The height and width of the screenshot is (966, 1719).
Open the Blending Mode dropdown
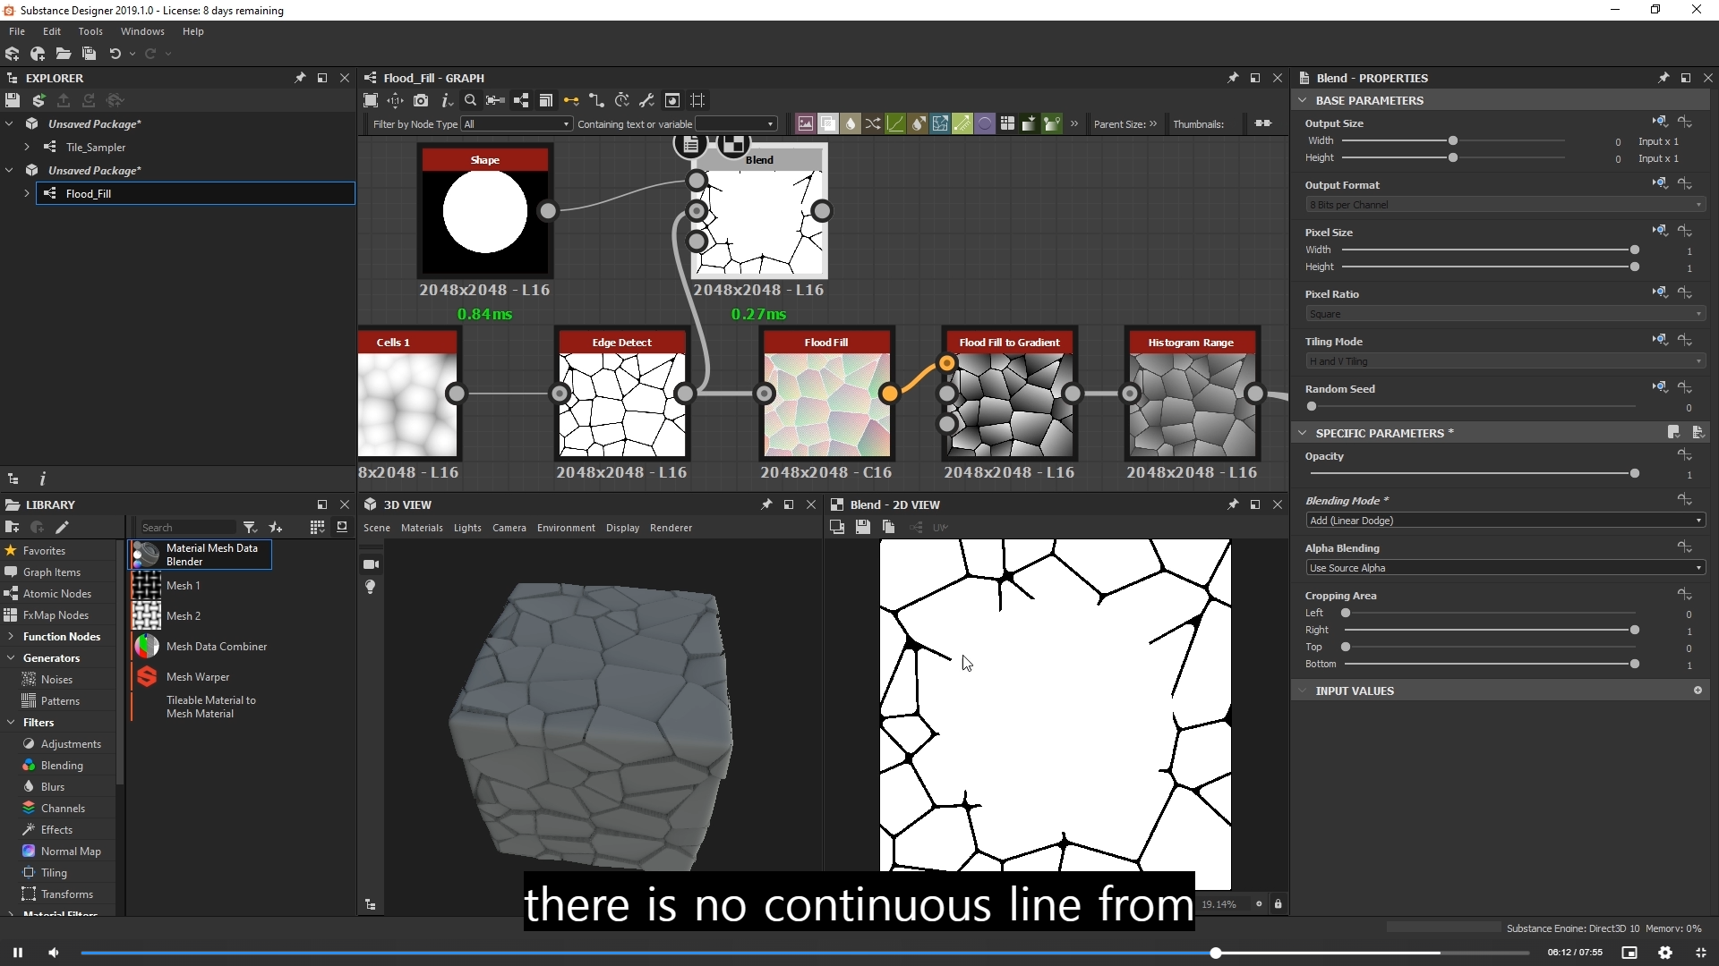point(1503,521)
